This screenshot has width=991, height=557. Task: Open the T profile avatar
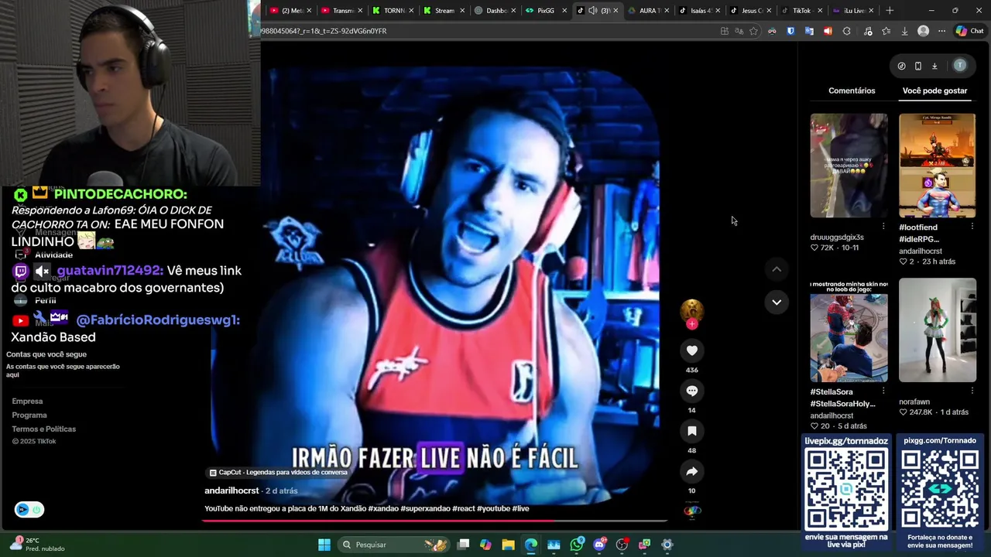(x=960, y=66)
